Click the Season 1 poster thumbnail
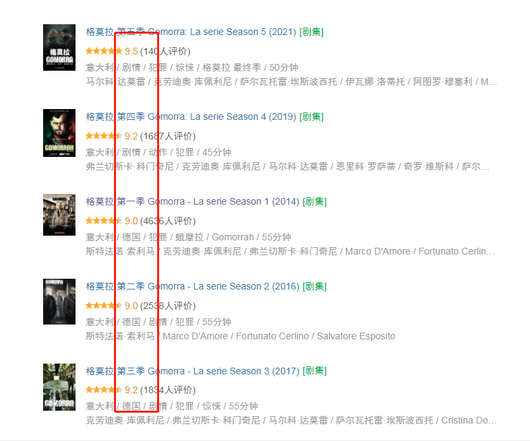Image resolution: width=530 pixels, height=441 pixels. [59, 215]
